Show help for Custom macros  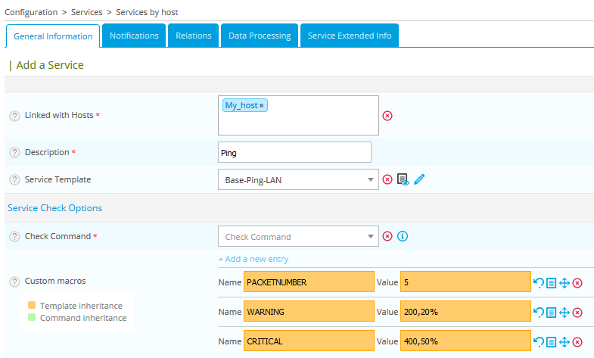[x=14, y=282]
